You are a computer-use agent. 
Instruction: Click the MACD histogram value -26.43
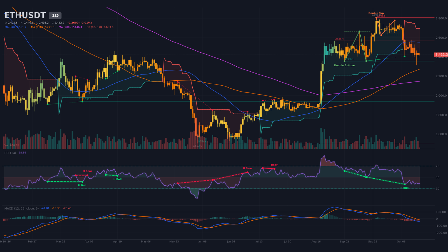(x=67, y=208)
